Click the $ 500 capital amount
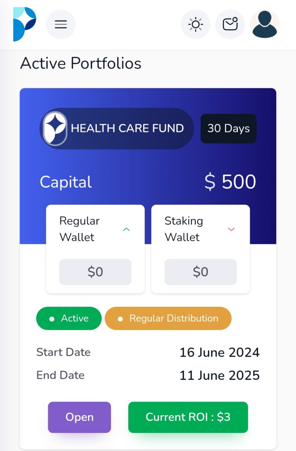This screenshot has width=296, height=451. [230, 182]
